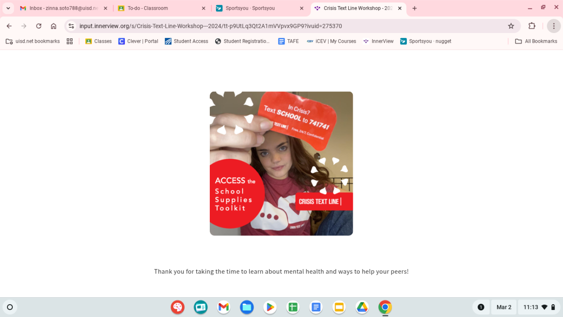Select the Crisis Text Line Workshop tab
Image resolution: width=563 pixels, height=317 pixels.
[358, 8]
